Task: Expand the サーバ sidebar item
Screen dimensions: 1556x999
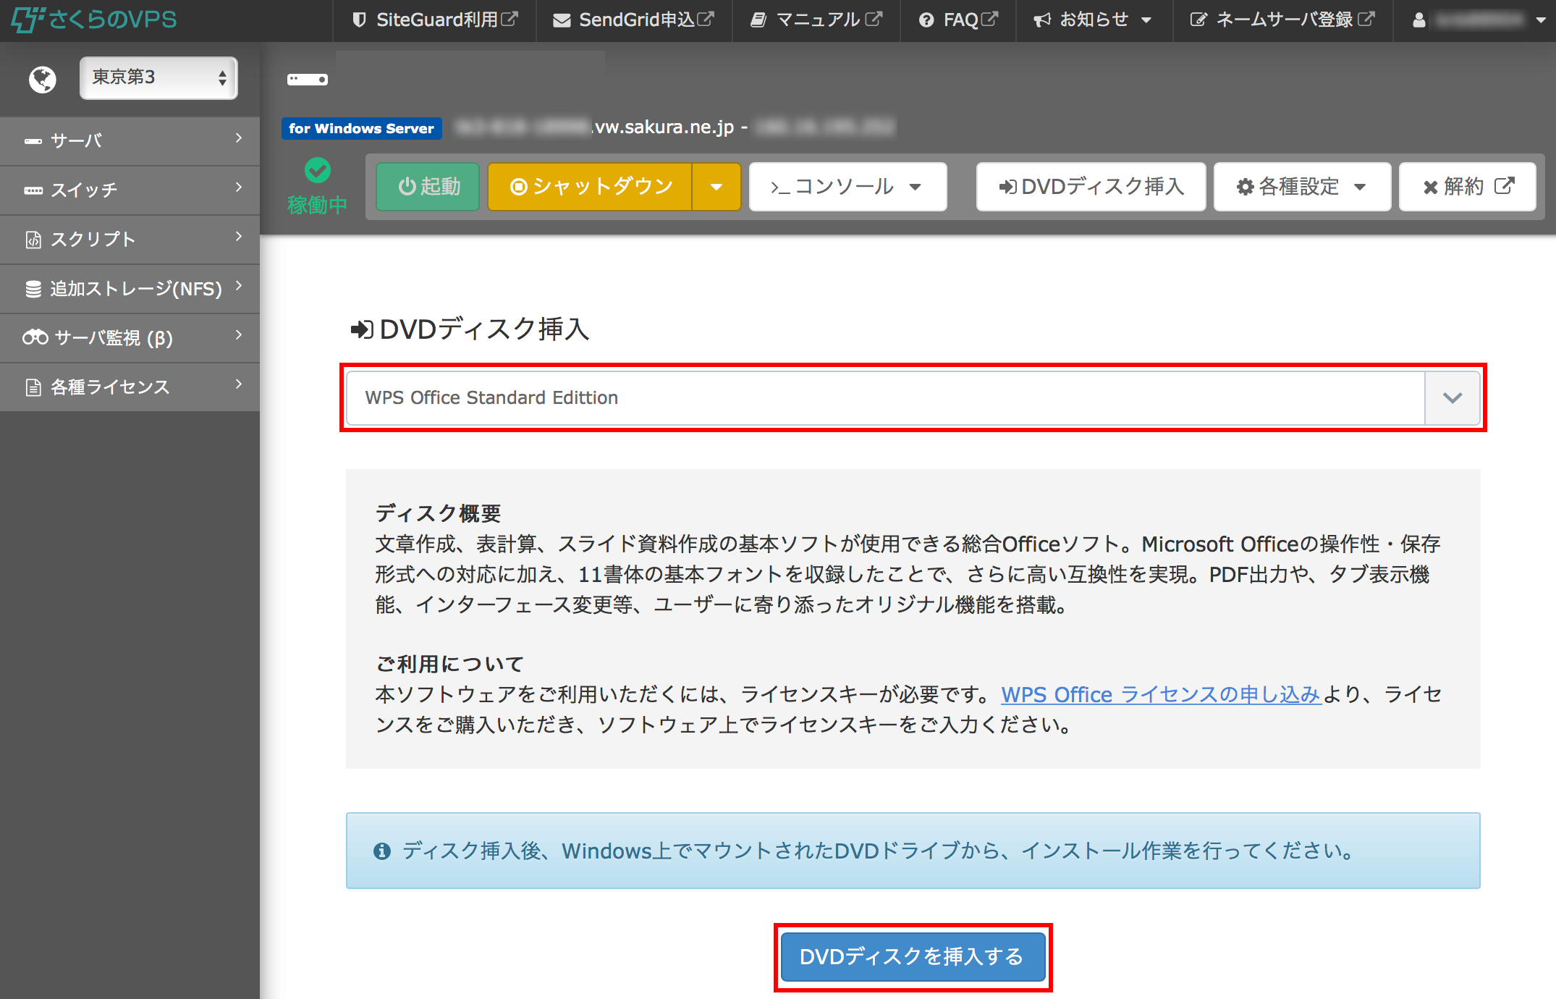Action: click(130, 140)
